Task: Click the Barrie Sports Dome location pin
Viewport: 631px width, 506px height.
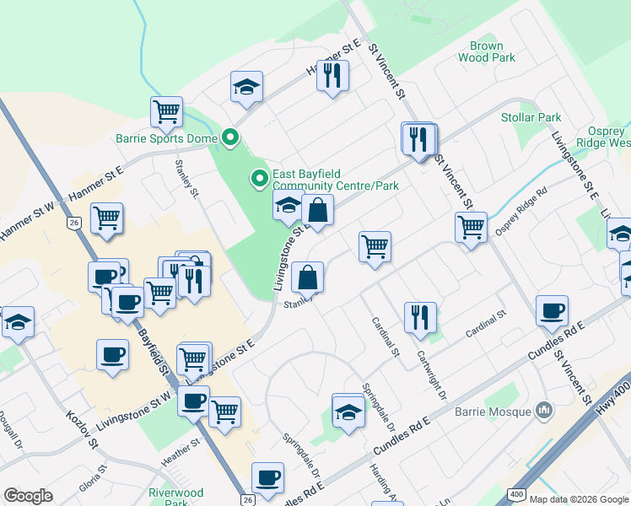Action: pos(229,138)
